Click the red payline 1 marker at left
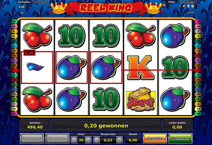Screen dimensions: 212x145 tap(14, 70)
